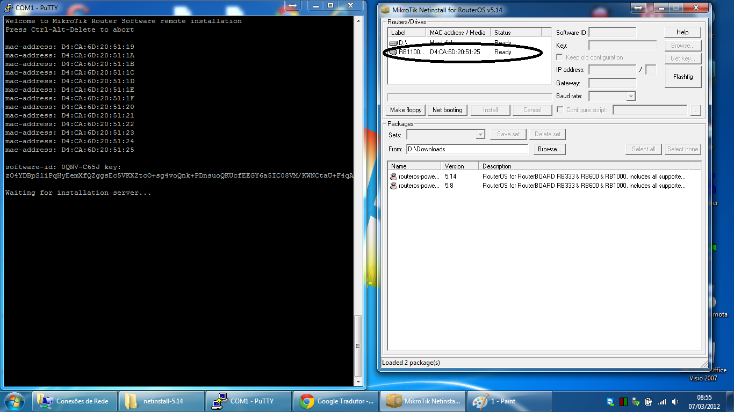Viewport: 734px width, 412px height.
Task: Select the routeros package version 5.14 icon
Action: coord(394,176)
